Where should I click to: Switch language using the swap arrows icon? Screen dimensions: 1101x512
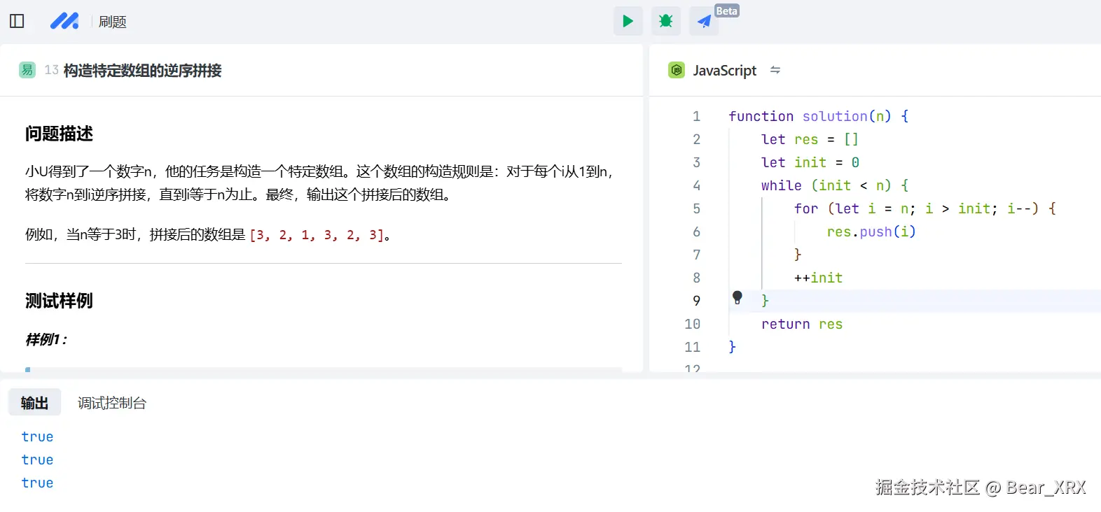pos(775,70)
